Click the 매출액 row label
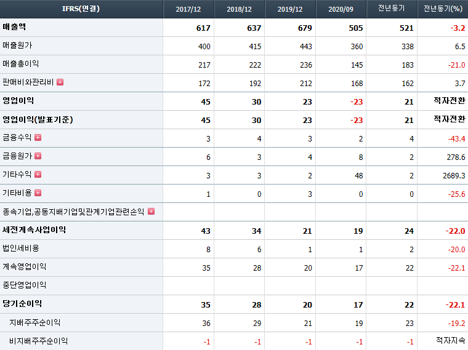Screen dimensions: 468x350 pos(14,27)
